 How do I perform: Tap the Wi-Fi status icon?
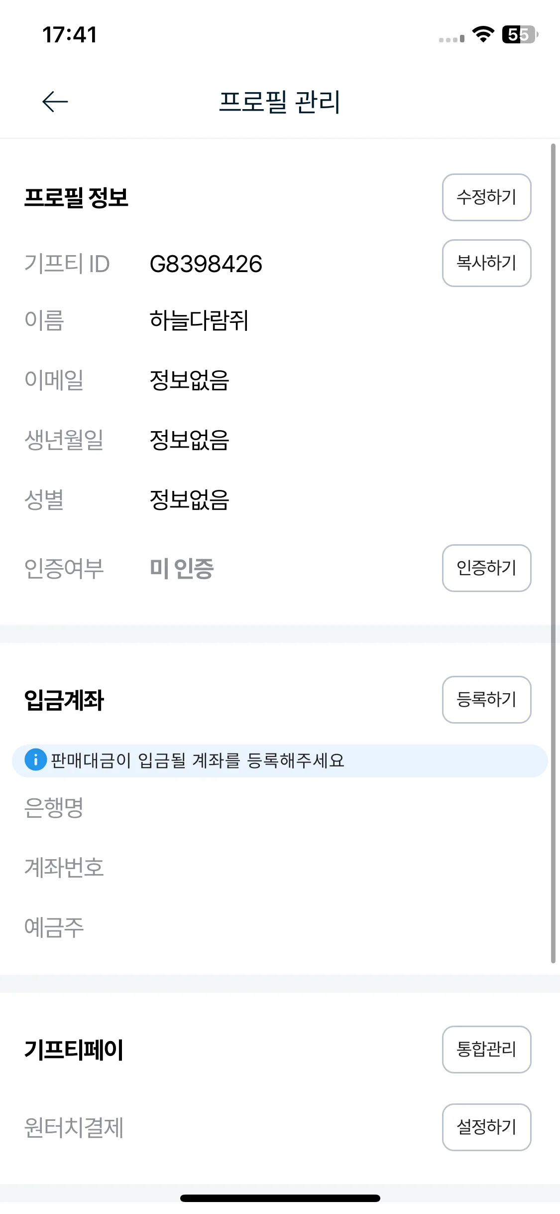click(483, 34)
